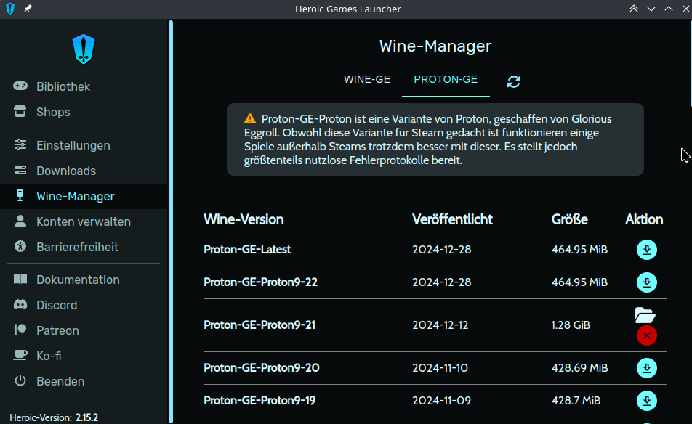Click the pin icon in title bar
The image size is (692, 424).
coord(28,9)
